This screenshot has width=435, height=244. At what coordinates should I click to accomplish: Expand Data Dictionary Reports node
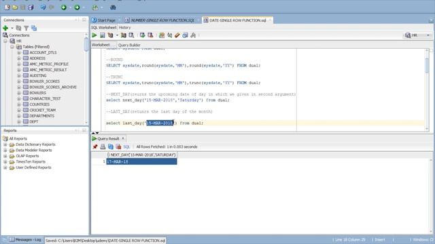[x=5, y=144]
